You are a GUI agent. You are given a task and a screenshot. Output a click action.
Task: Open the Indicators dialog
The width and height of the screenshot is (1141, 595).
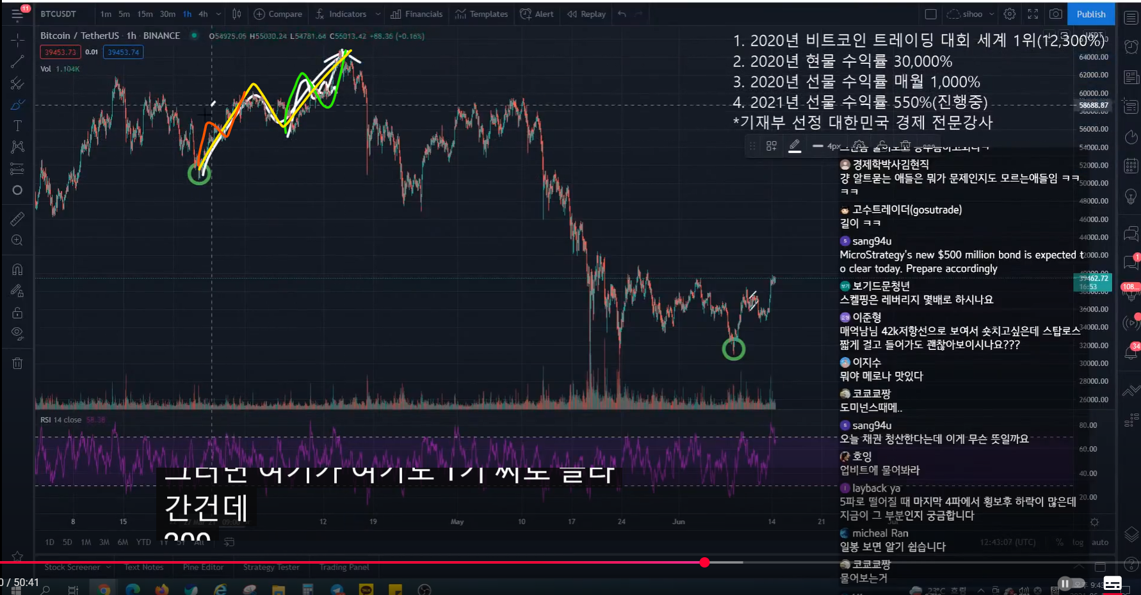[341, 14]
